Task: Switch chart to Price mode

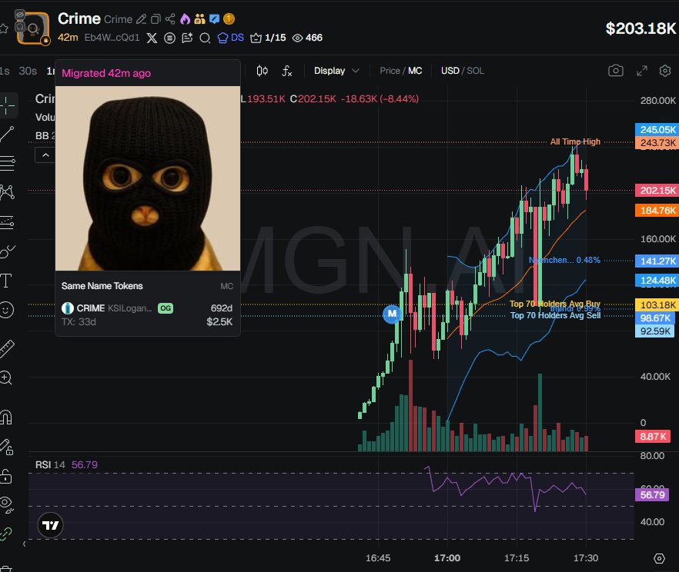Action: coord(390,71)
